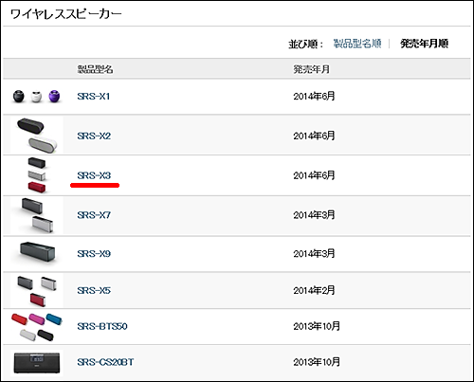Click the colorful SRS-BTS50 speakers thumbnail
Screen dimensions: 474x382
(37, 327)
